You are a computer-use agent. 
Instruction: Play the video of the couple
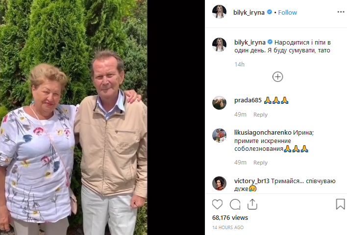74,117
